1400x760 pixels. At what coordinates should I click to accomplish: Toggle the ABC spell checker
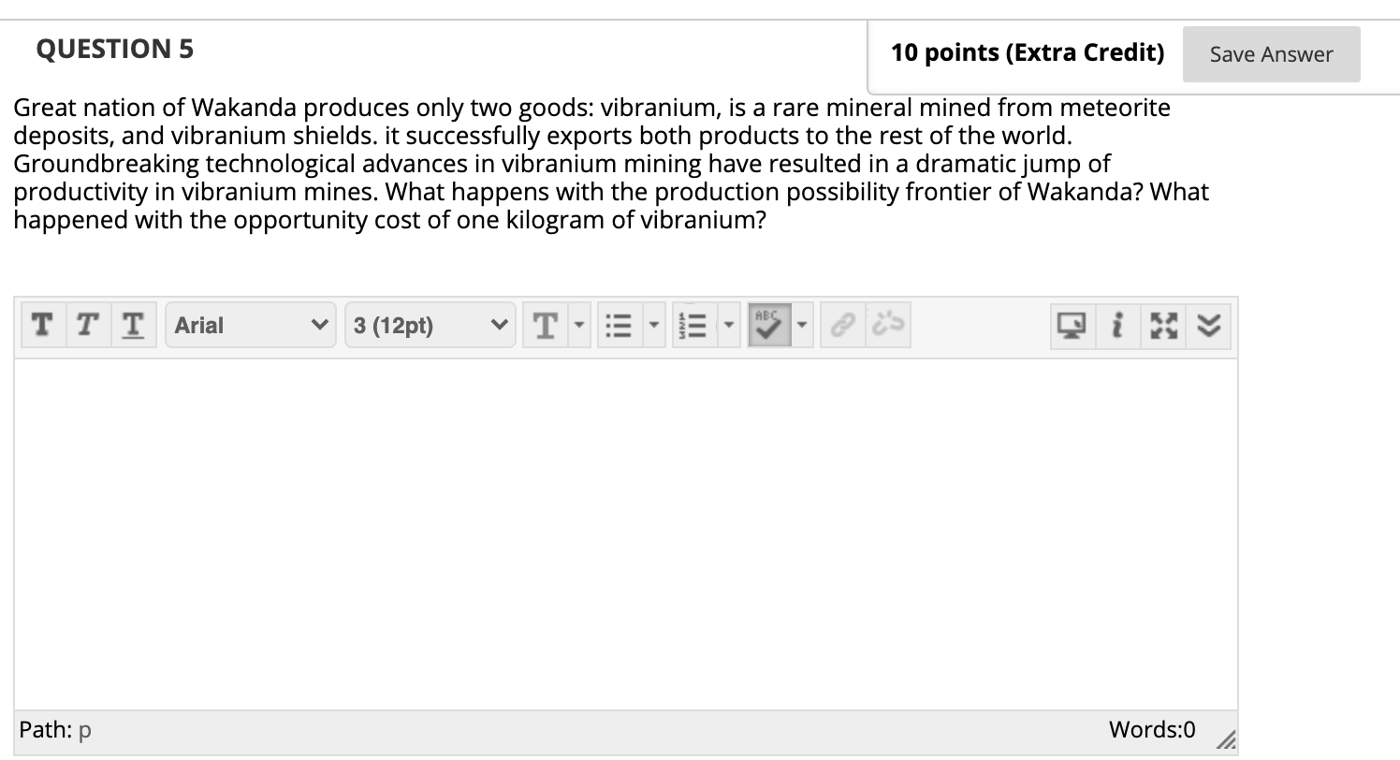point(768,326)
